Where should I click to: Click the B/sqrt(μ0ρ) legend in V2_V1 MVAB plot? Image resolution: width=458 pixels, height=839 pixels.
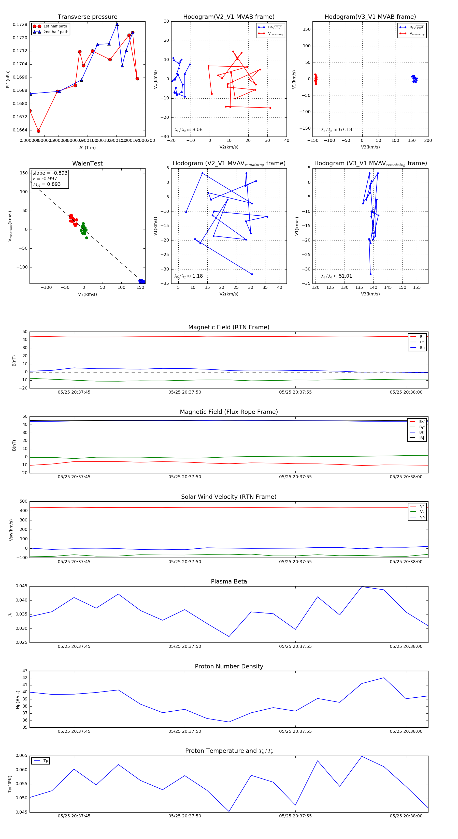[x=270, y=27]
